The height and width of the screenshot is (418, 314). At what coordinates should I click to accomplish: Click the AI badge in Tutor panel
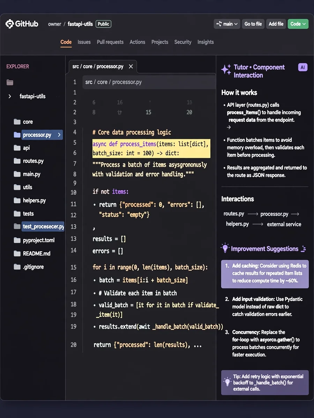[x=303, y=67]
